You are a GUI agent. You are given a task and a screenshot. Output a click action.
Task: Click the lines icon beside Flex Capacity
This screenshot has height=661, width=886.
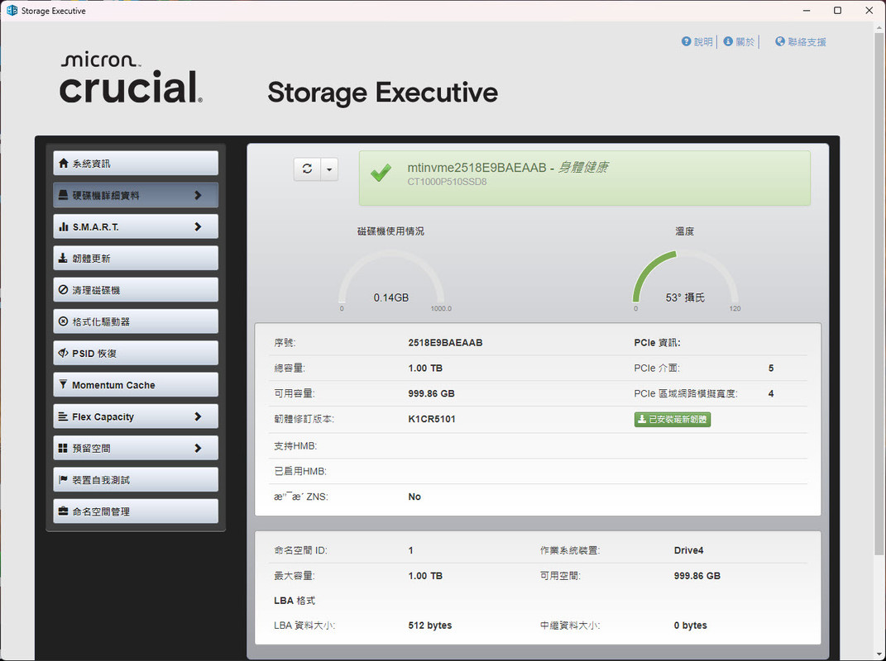(63, 416)
